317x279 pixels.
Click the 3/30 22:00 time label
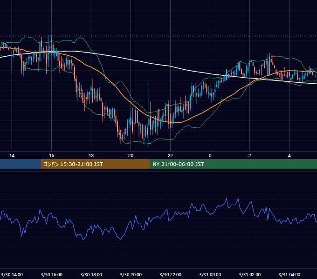(x=171, y=274)
